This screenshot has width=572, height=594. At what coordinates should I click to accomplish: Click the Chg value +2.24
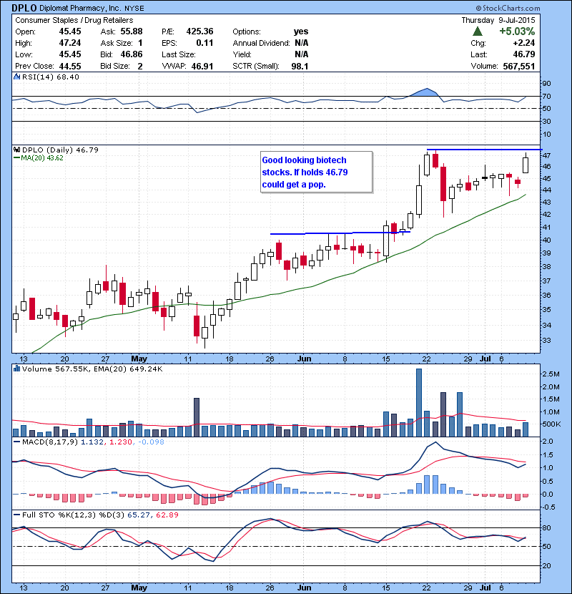[x=524, y=43]
